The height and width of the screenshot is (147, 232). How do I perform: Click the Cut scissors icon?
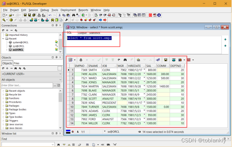(60, 15)
